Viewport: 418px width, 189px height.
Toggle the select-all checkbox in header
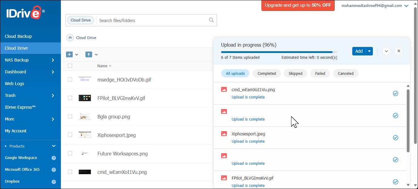point(70,66)
